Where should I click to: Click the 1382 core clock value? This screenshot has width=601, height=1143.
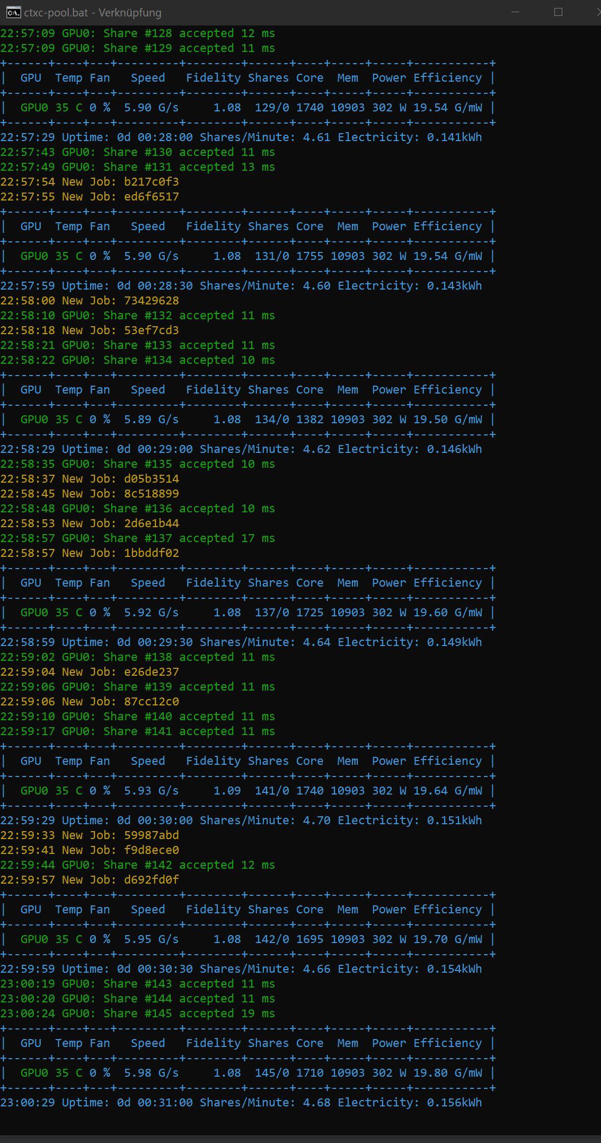[x=310, y=420]
